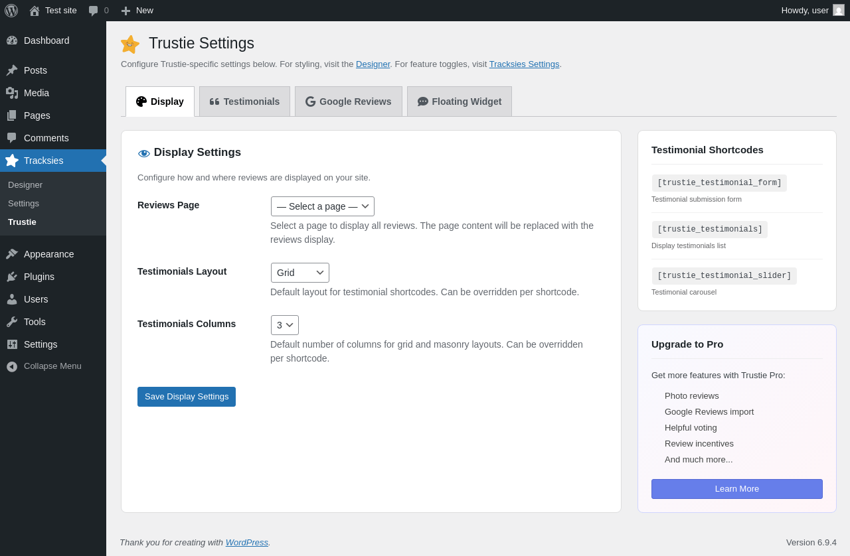This screenshot has width=850, height=556.
Task: Open the comments bubble in admin bar
Action: (94, 11)
